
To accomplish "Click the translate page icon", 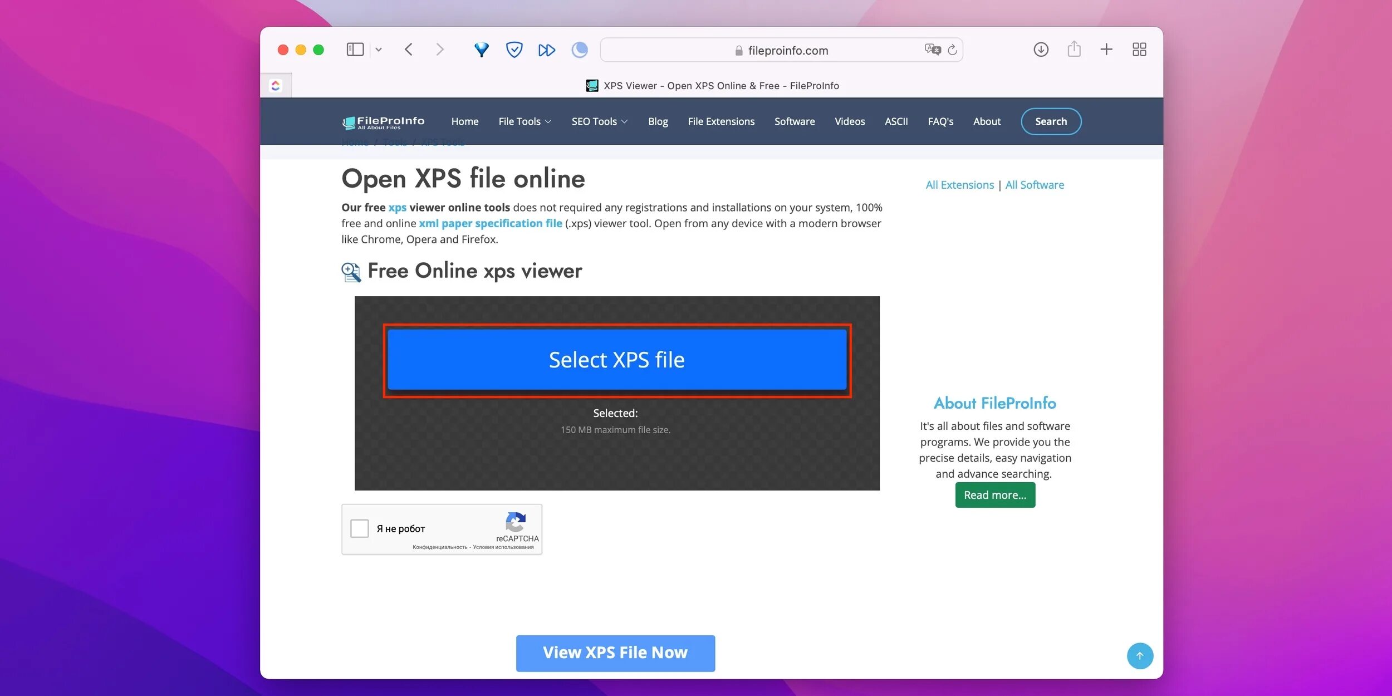I will [x=932, y=50].
